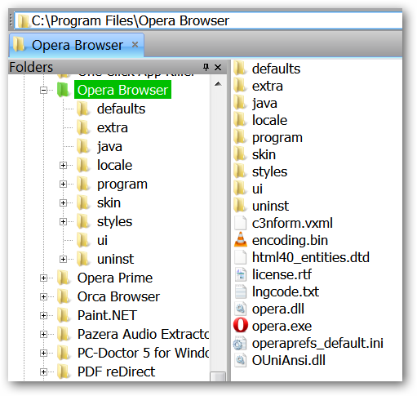Screen dimensions: 417x396
Task: Click the uninst folder icon in file list
Action: pyautogui.click(x=240, y=206)
